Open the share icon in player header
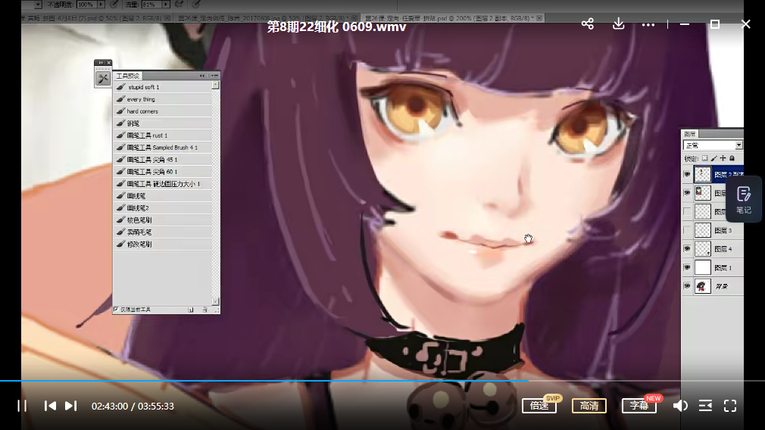Image resolution: width=765 pixels, height=430 pixels. [588, 23]
